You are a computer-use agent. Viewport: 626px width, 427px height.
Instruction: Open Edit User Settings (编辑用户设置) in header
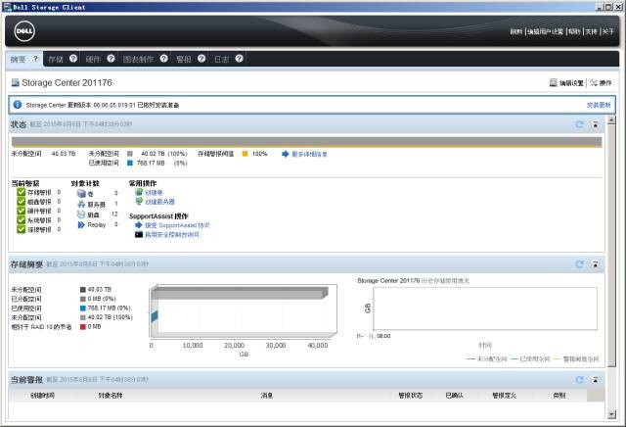(x=545, y=31)
